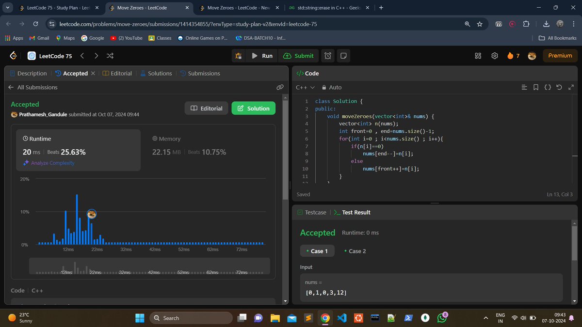The width and height of the screenshot is (582, 327).
Task: Click the curly braces icon in editor toolbar
Action: (x=547, y=87)
